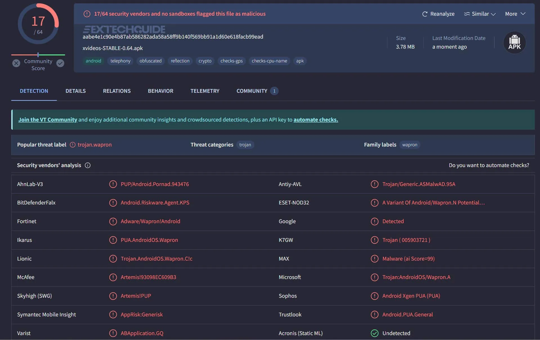Screen dimensions: 540x340
Task: Click Trojan/Generic.ASMalwAD.95A detection text
Action: (x=418, y=184)
